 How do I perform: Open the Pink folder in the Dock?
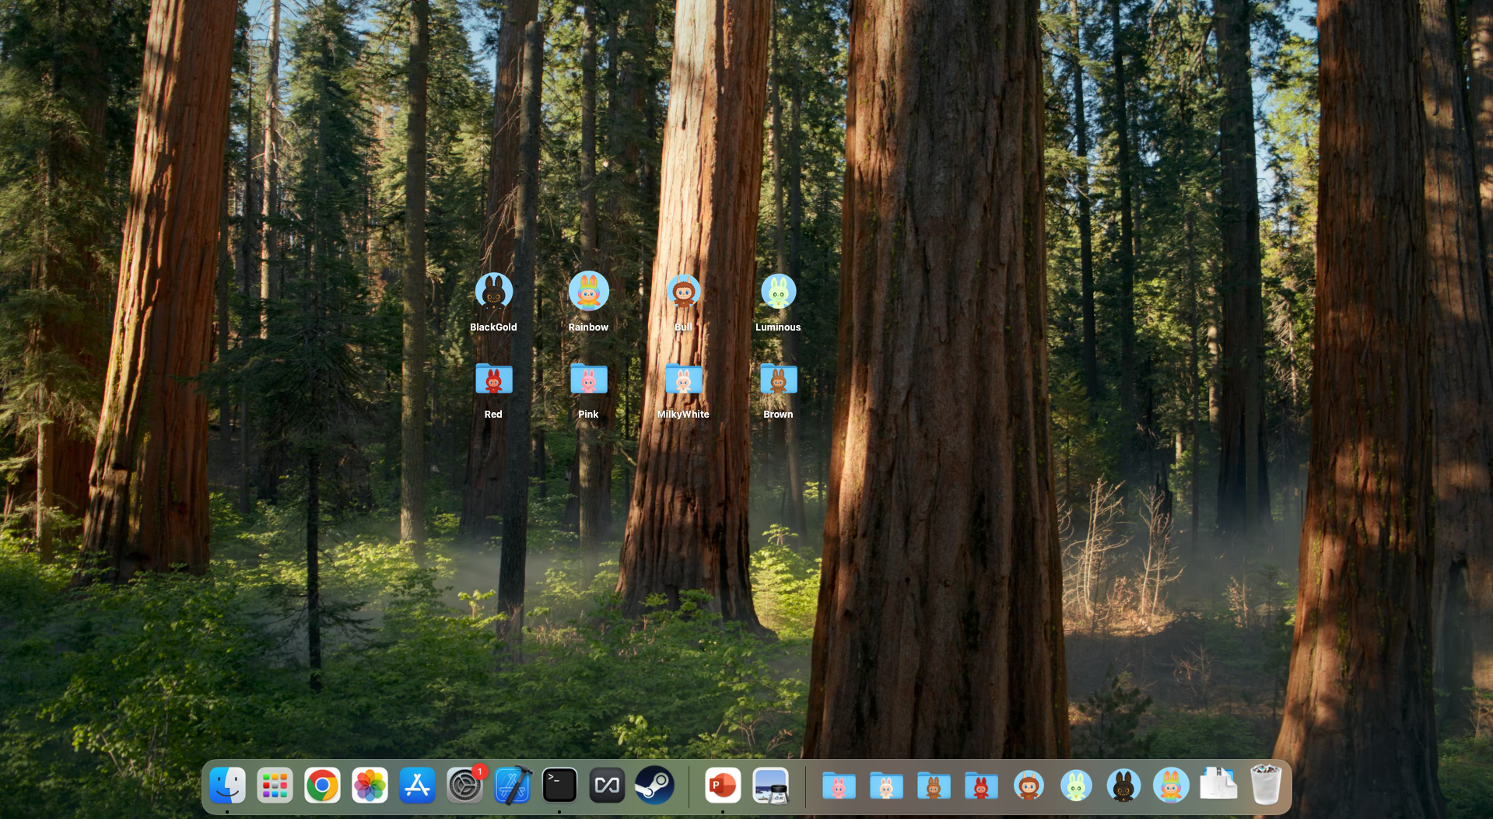[x=839, y=786]
